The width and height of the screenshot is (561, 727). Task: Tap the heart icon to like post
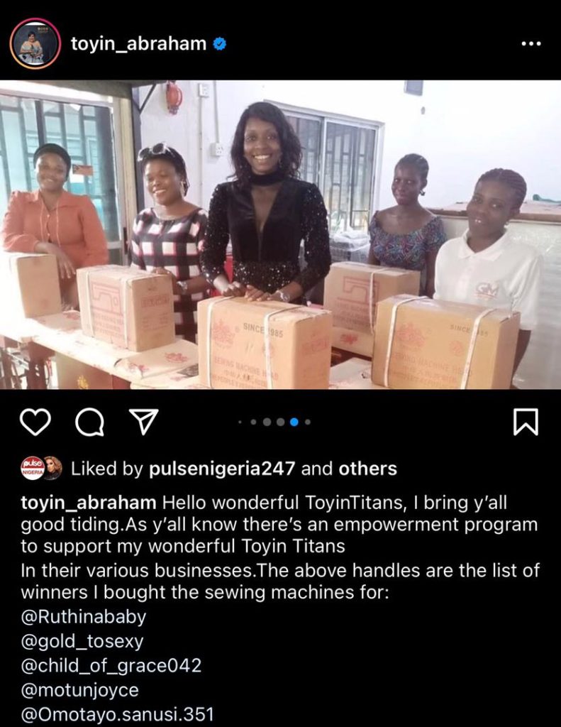click(35, 422)
